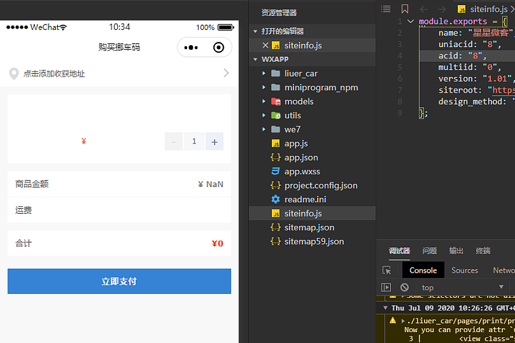Image resolution: width=515 pixels, height=343 pixels.
Task: Click the app.js JS file icon
Action: pos(276,143)
